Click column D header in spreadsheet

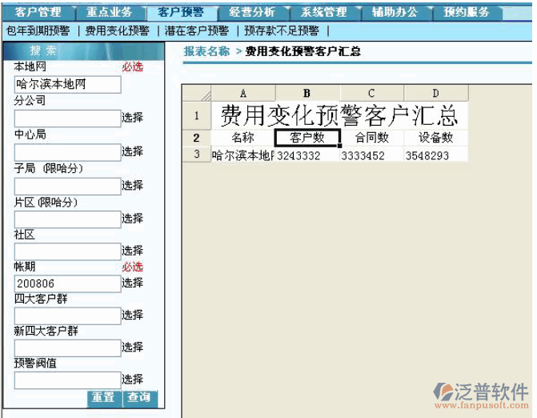[435, 94]
